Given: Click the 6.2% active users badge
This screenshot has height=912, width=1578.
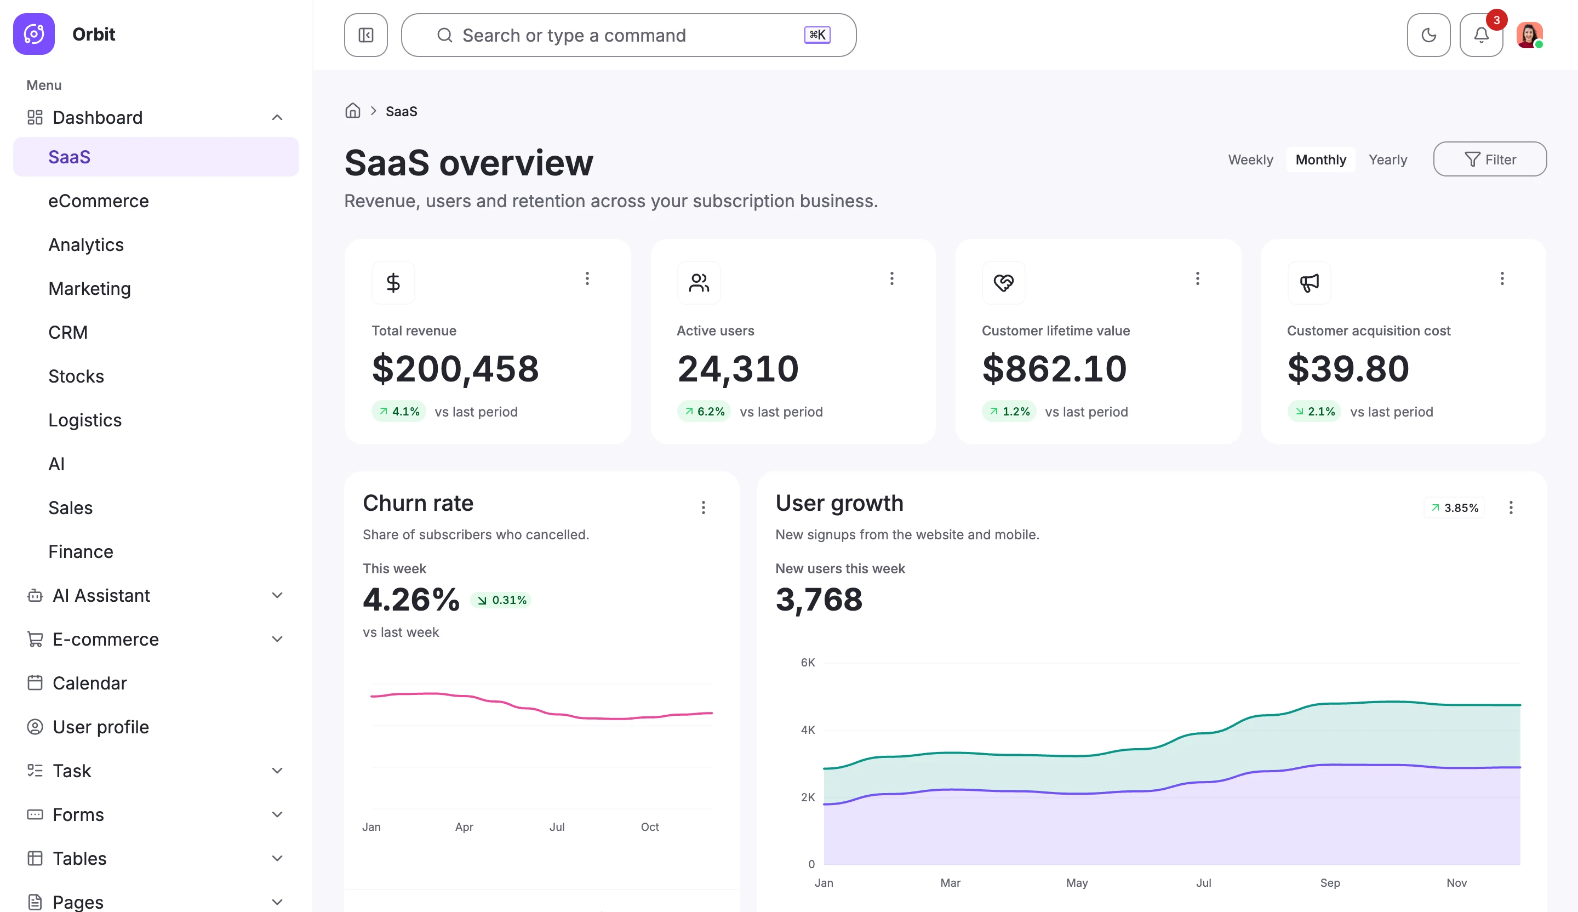Looking at the screenshot, I should pyautogui.click(x=704, y=412).
